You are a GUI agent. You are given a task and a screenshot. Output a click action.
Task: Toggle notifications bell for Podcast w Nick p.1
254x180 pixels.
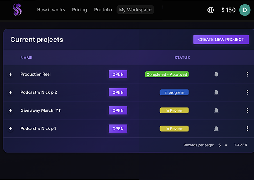[216, 128]
